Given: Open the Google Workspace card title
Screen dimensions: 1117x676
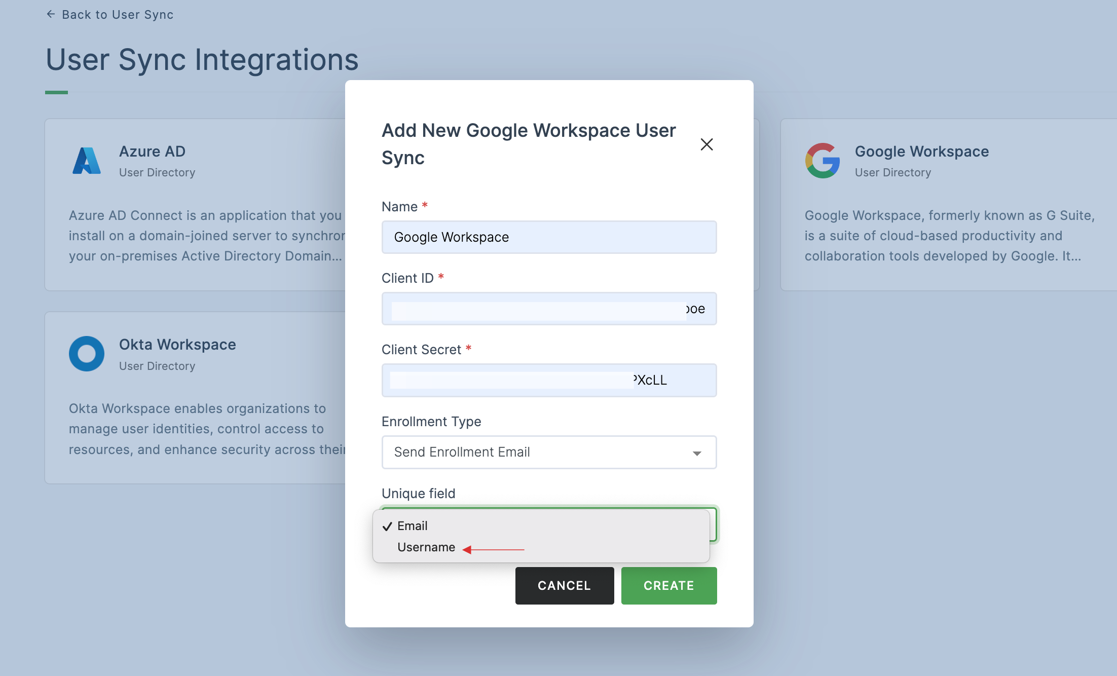Looking at the screenshot, I should [x=922, y=152].
